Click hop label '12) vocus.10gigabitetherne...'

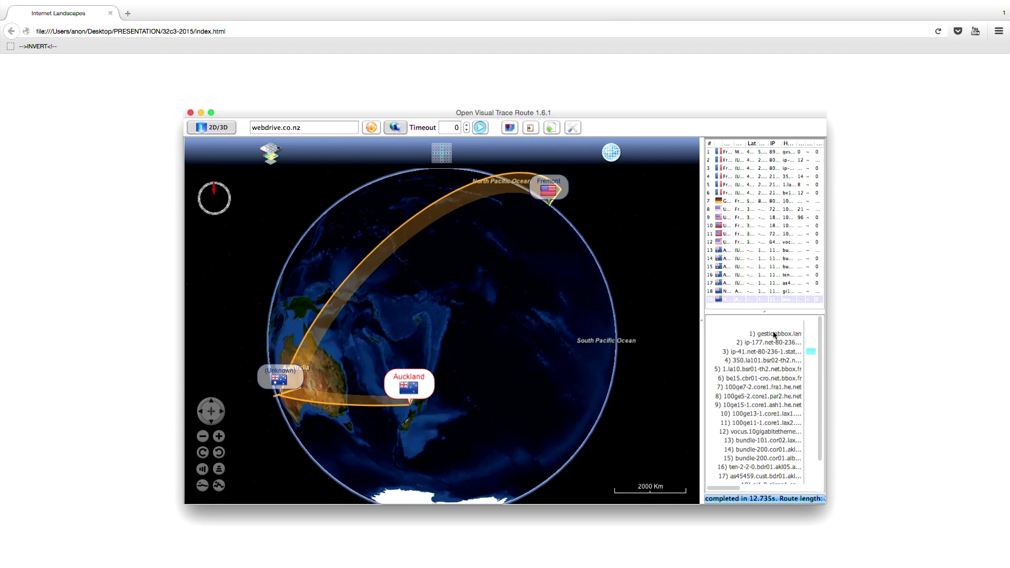(x=760, y=431)
